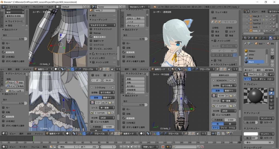Enable Matcap checkbox
279x149 pixels.
91,33
